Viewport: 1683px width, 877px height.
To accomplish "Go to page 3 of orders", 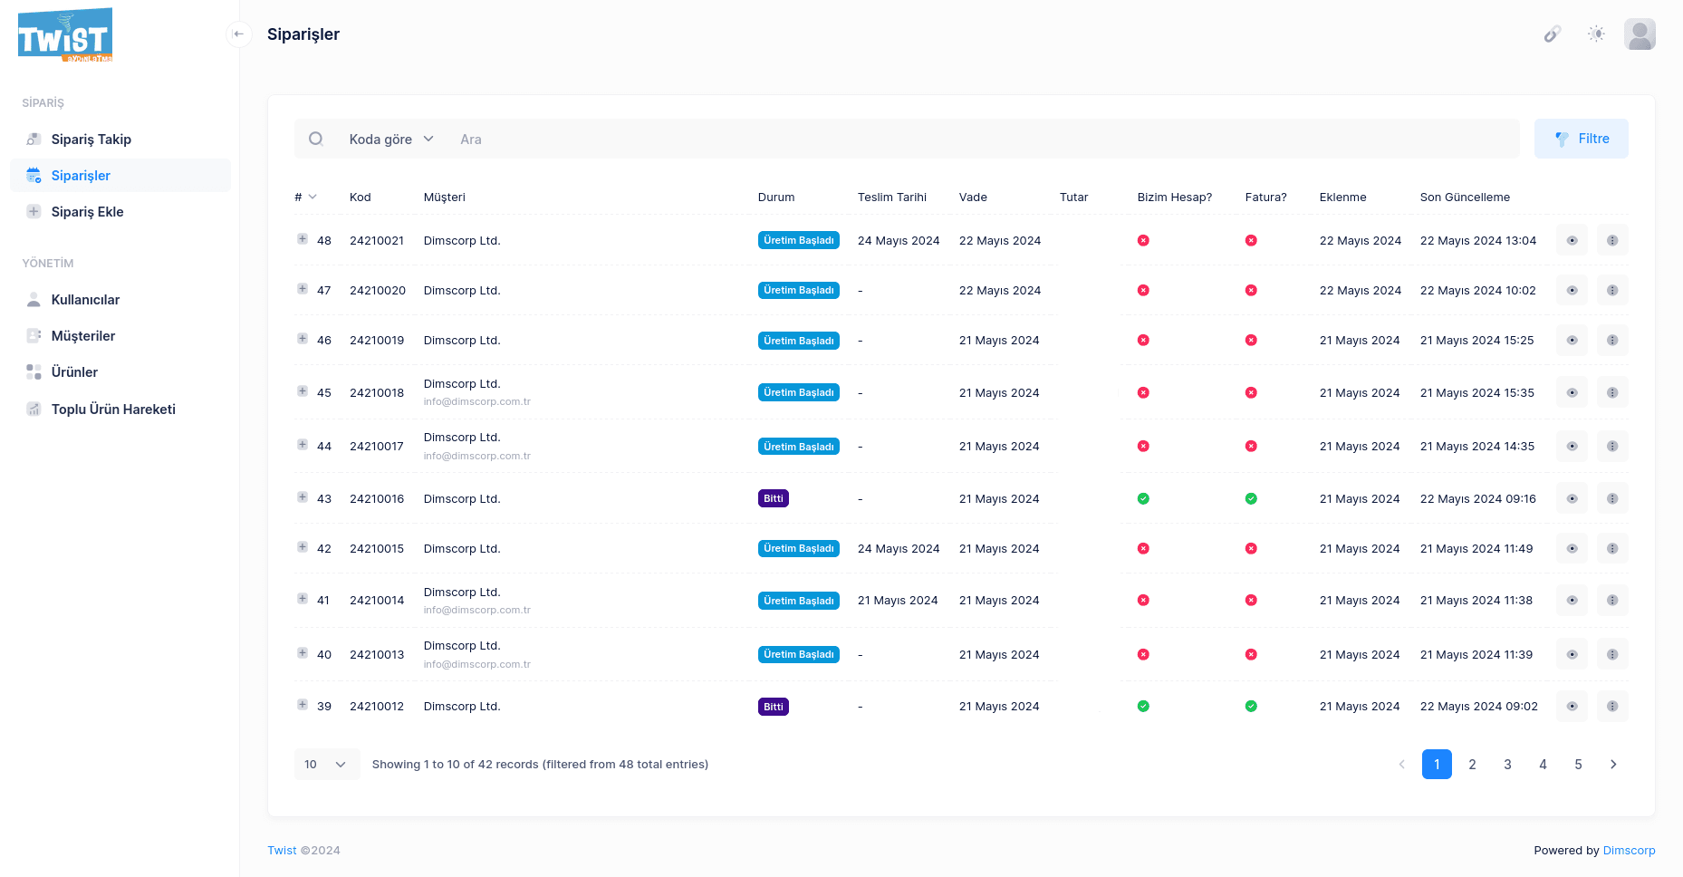I will 1507,765.
